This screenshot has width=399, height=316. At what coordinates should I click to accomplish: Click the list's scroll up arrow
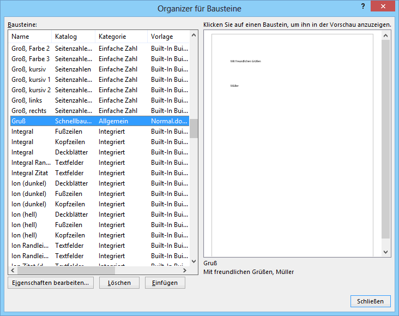(194, 37)
